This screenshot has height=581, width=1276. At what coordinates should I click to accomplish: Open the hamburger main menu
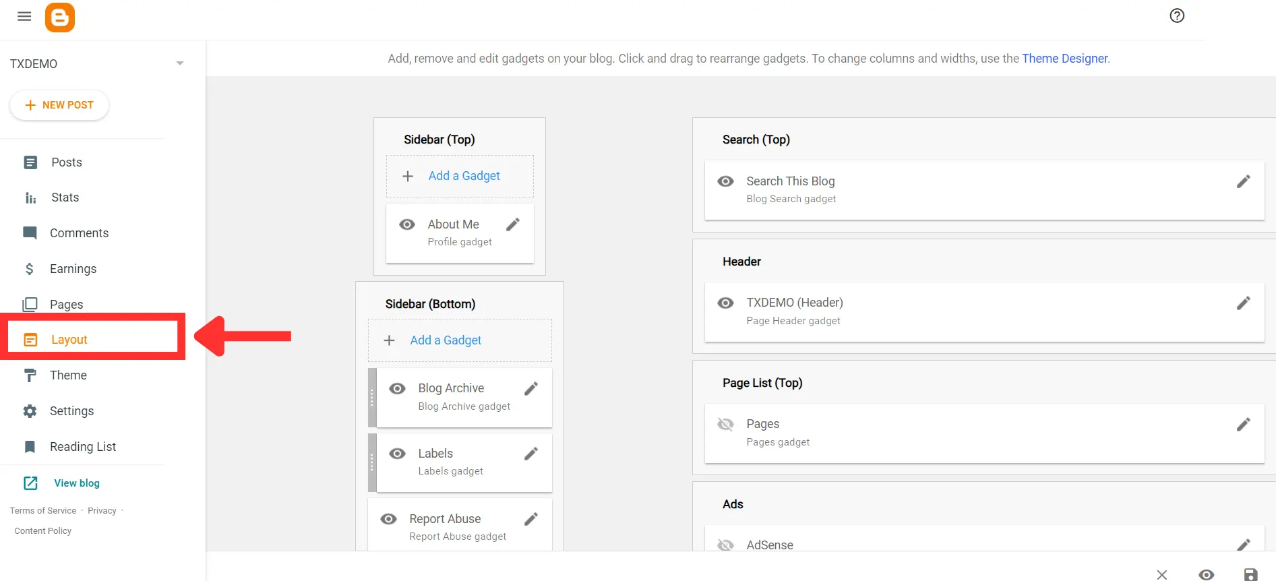24,16
